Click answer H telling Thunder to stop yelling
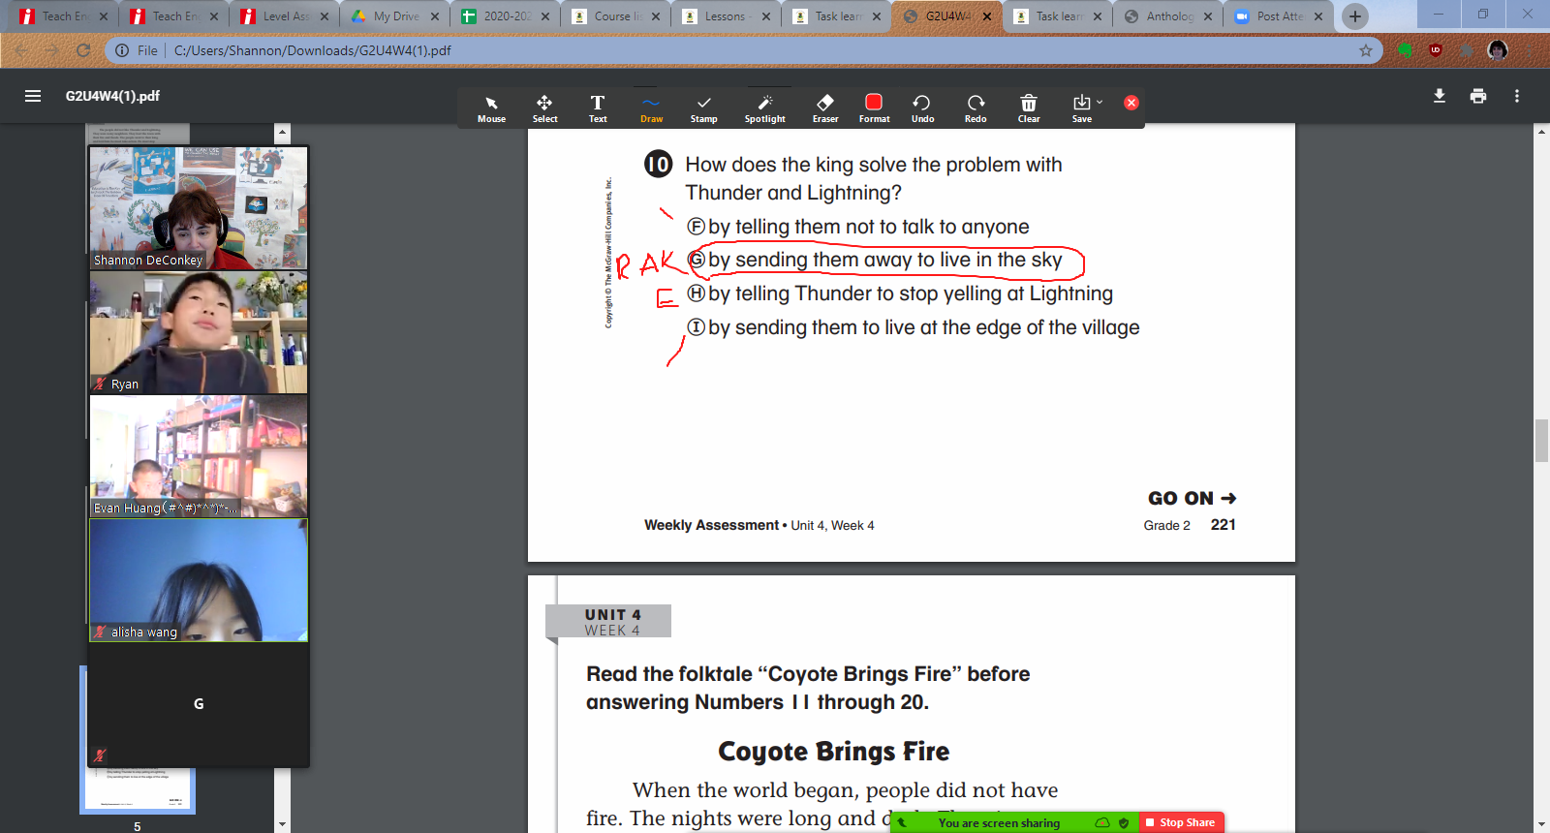 (x=900, y=293)
